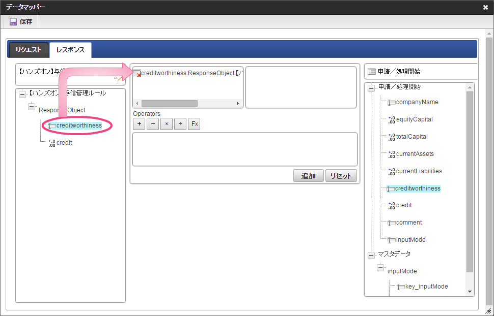The image size is (494, 316).
Task: Collapse the ResponseObject tree node
Action: click(x=32, y=107)
